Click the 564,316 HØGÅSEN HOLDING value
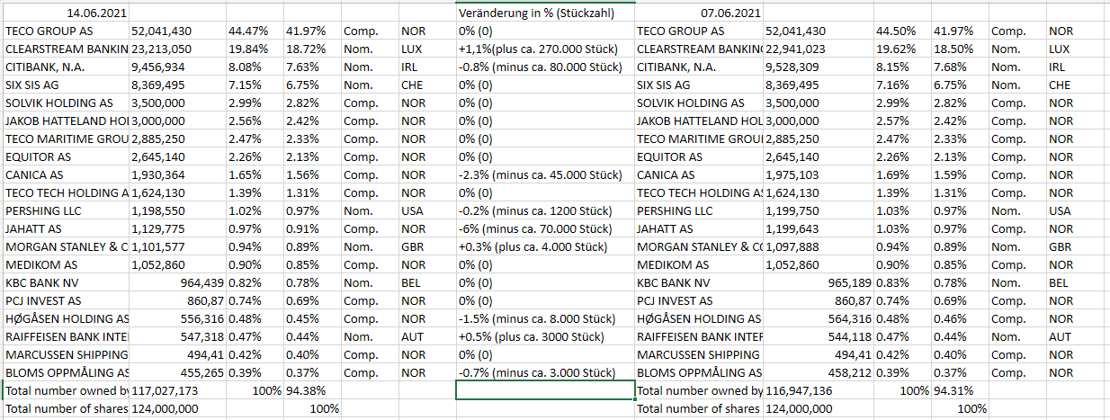The width and height of the screenshot is (1110, 420). tap(818, 318)
